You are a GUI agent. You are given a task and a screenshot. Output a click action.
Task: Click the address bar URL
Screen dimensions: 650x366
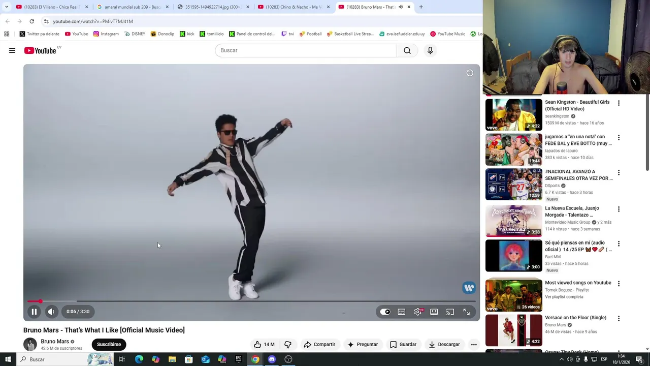coord(93,21)
